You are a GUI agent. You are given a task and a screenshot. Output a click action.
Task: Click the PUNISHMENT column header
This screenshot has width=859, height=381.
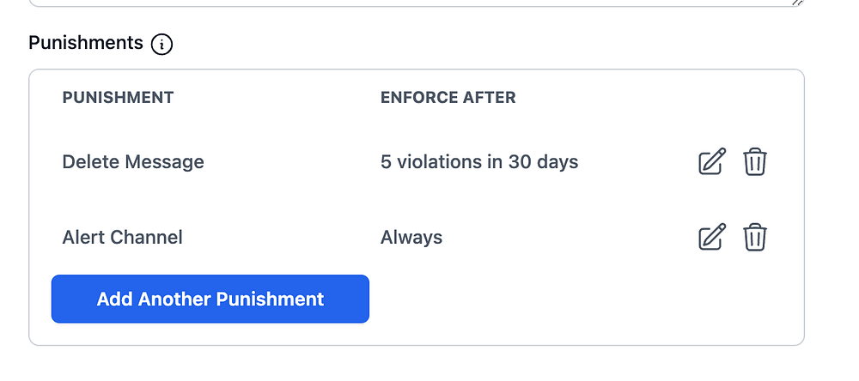tap(118, 98)
